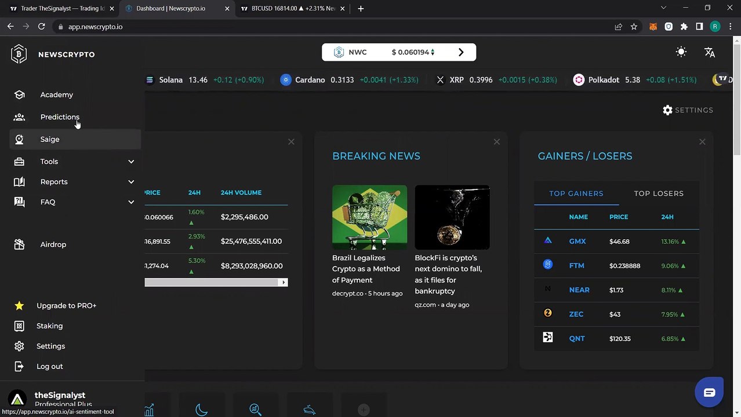The height and width of the screenshot is (417, 741).
Task: Click the NEAR gainer name
Action: [x=579, y=290]
